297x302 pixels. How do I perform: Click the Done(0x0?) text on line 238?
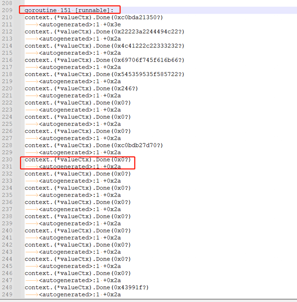[78, 217]
